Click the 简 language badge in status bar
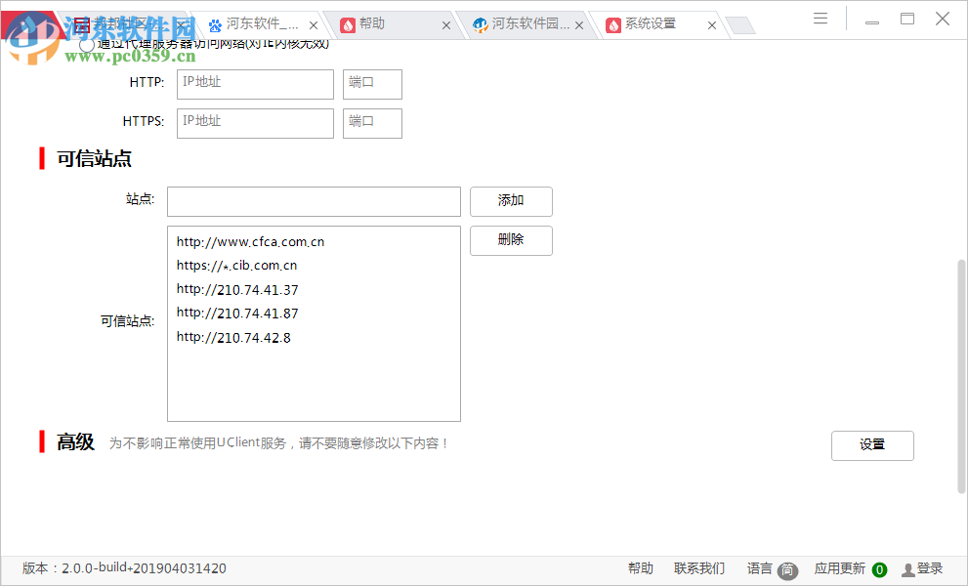Screen dimensions: 968x586 786,569
